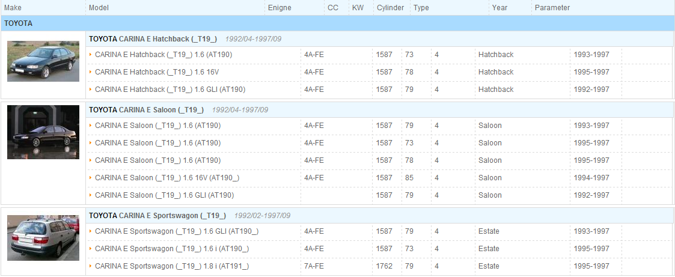
Task: Click engine code 7A-FE in Sportswagon 1.8 i row
Action: point(314,266)
